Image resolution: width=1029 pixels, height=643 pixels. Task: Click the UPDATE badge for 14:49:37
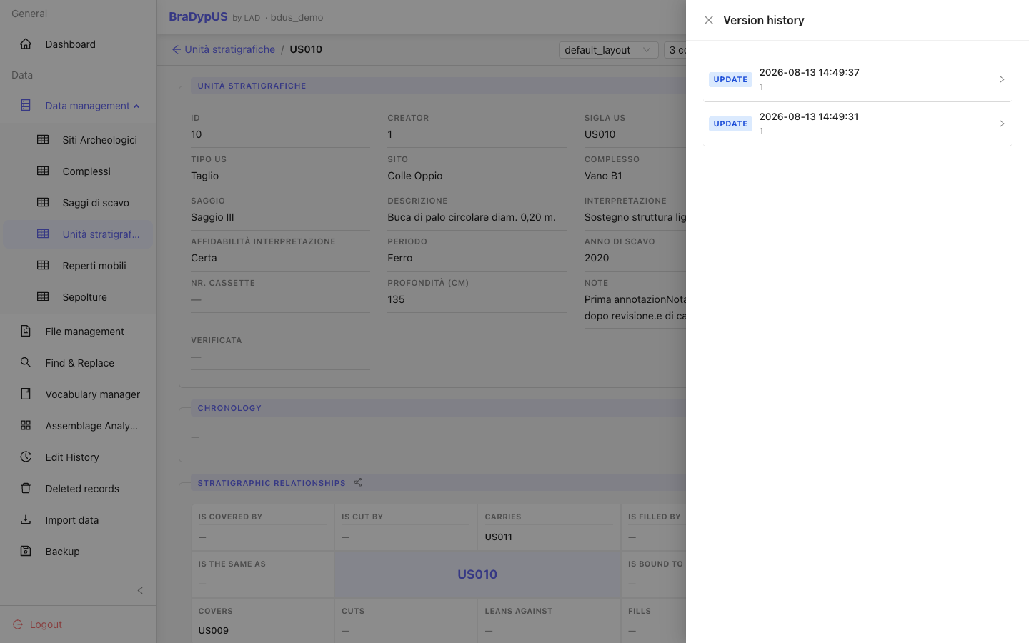click(730, 79)
